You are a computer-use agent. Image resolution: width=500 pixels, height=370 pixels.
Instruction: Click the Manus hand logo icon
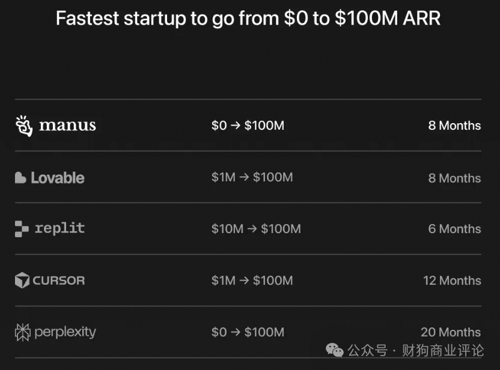coord(23,126)
